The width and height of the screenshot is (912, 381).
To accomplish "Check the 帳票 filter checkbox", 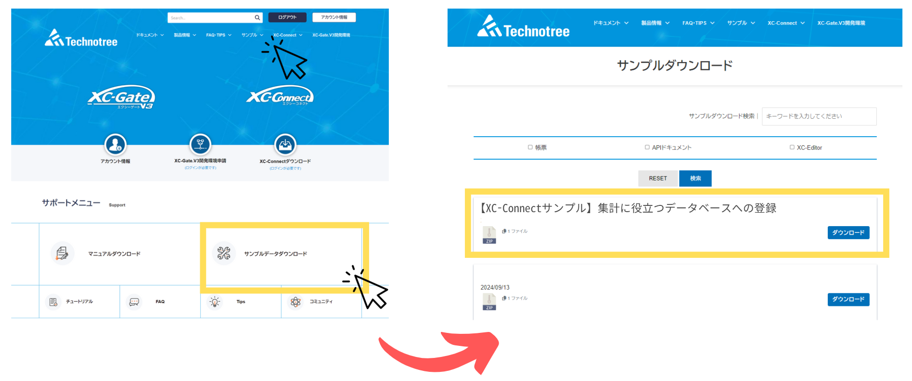I will tap(530, 147).
